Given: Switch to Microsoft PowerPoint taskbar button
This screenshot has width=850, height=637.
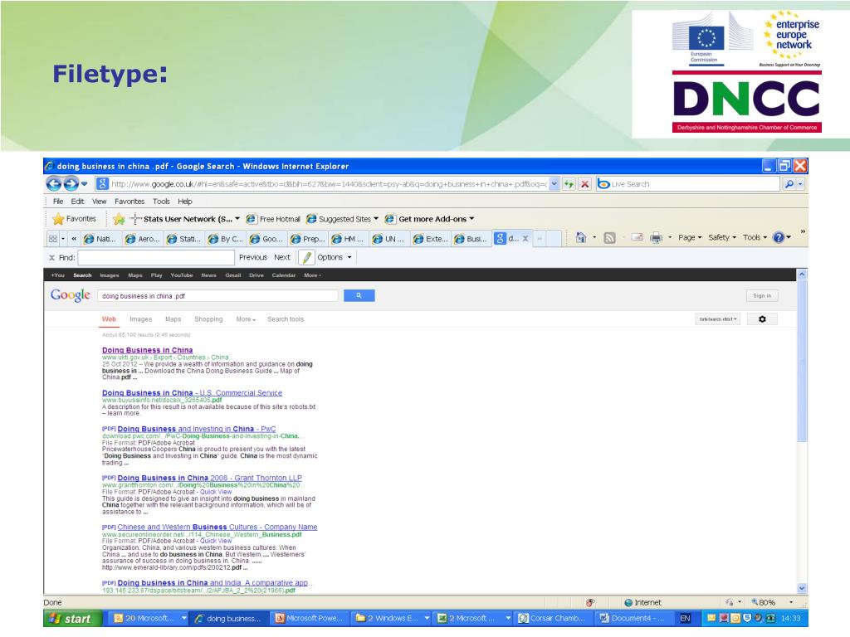Looking at the screenshot, I should click(309, 619).
